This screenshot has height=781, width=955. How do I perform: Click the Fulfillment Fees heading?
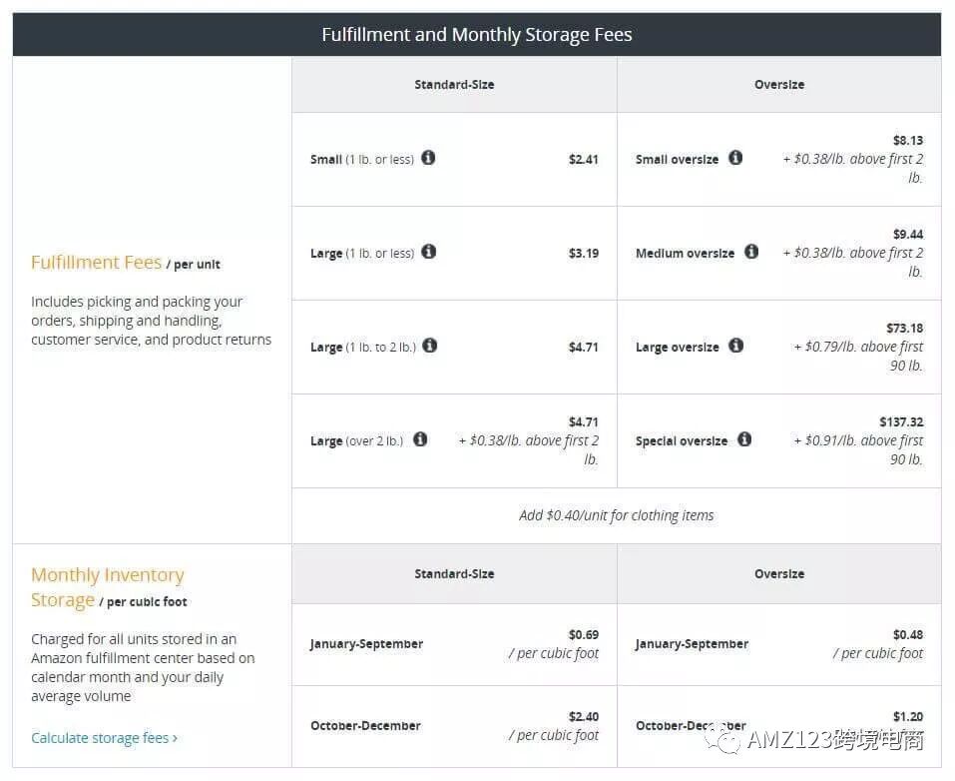[96, 263]
